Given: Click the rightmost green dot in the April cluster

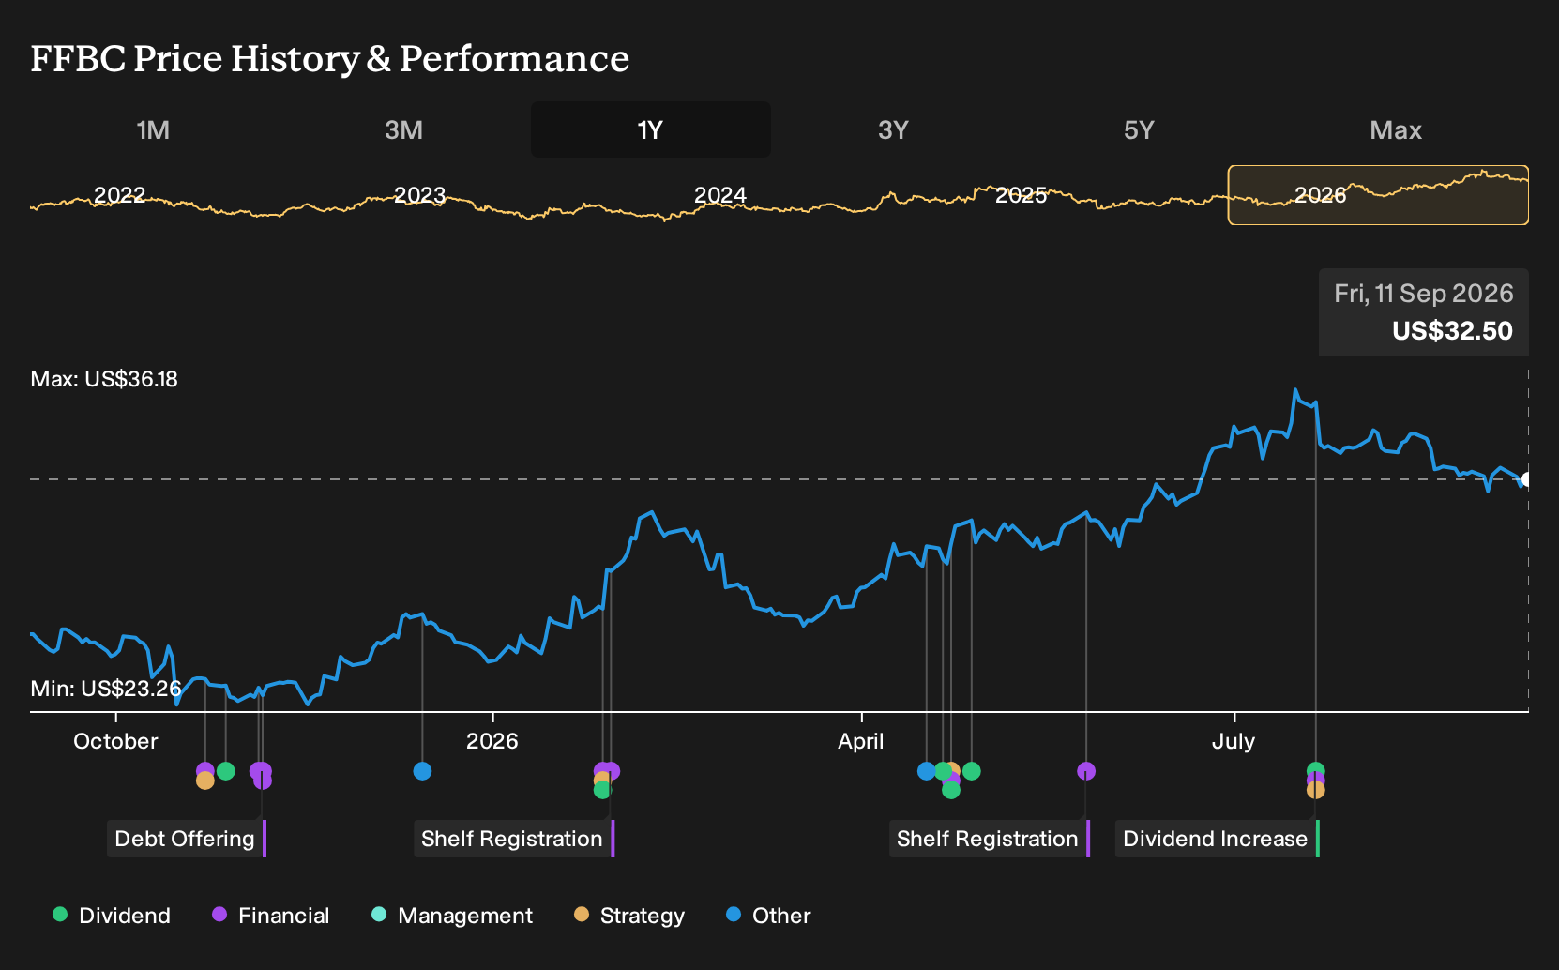Looking at the screenshot, I should point(972,771).
